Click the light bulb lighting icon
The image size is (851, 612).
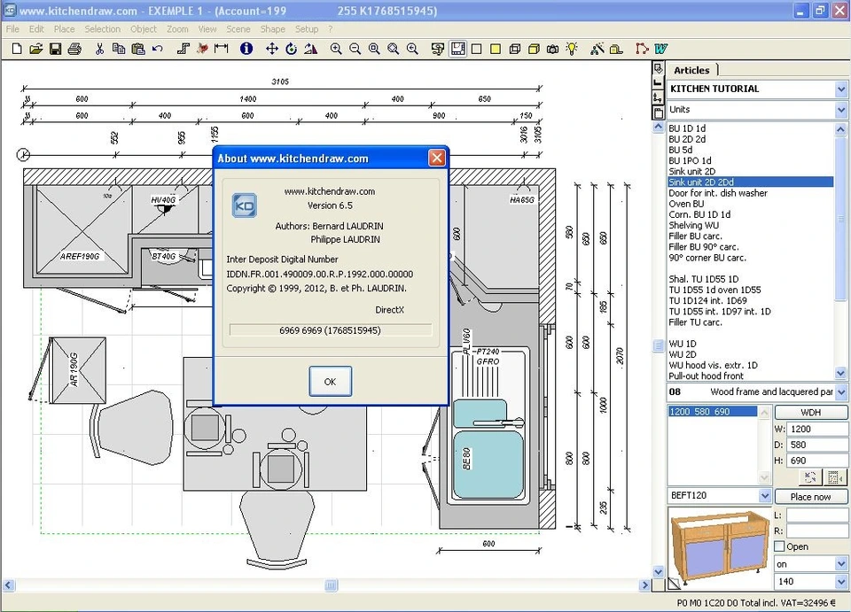(572, 49)
